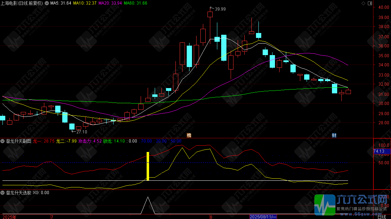This screenshot has width=391, height=219.
Task: Click the XG: 0.00 value
Action: tap(41, 193)
